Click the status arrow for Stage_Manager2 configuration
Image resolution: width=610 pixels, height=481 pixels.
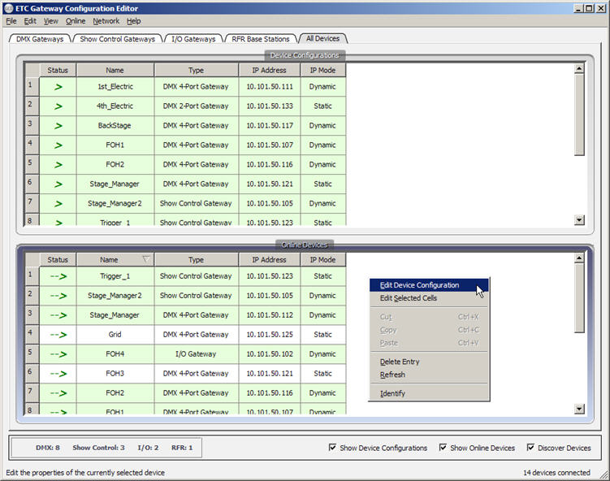[x=58, y=203]
